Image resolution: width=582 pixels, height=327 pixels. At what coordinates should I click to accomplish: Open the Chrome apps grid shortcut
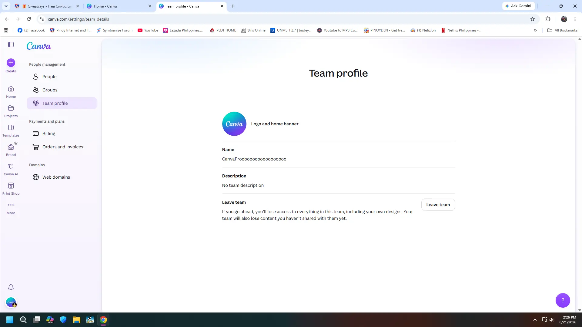(6, 30)
